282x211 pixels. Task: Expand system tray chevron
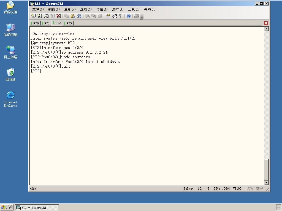[x=279, y=207]
